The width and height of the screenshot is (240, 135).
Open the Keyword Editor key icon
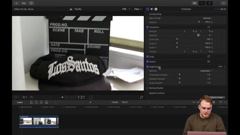click(24, 3)
